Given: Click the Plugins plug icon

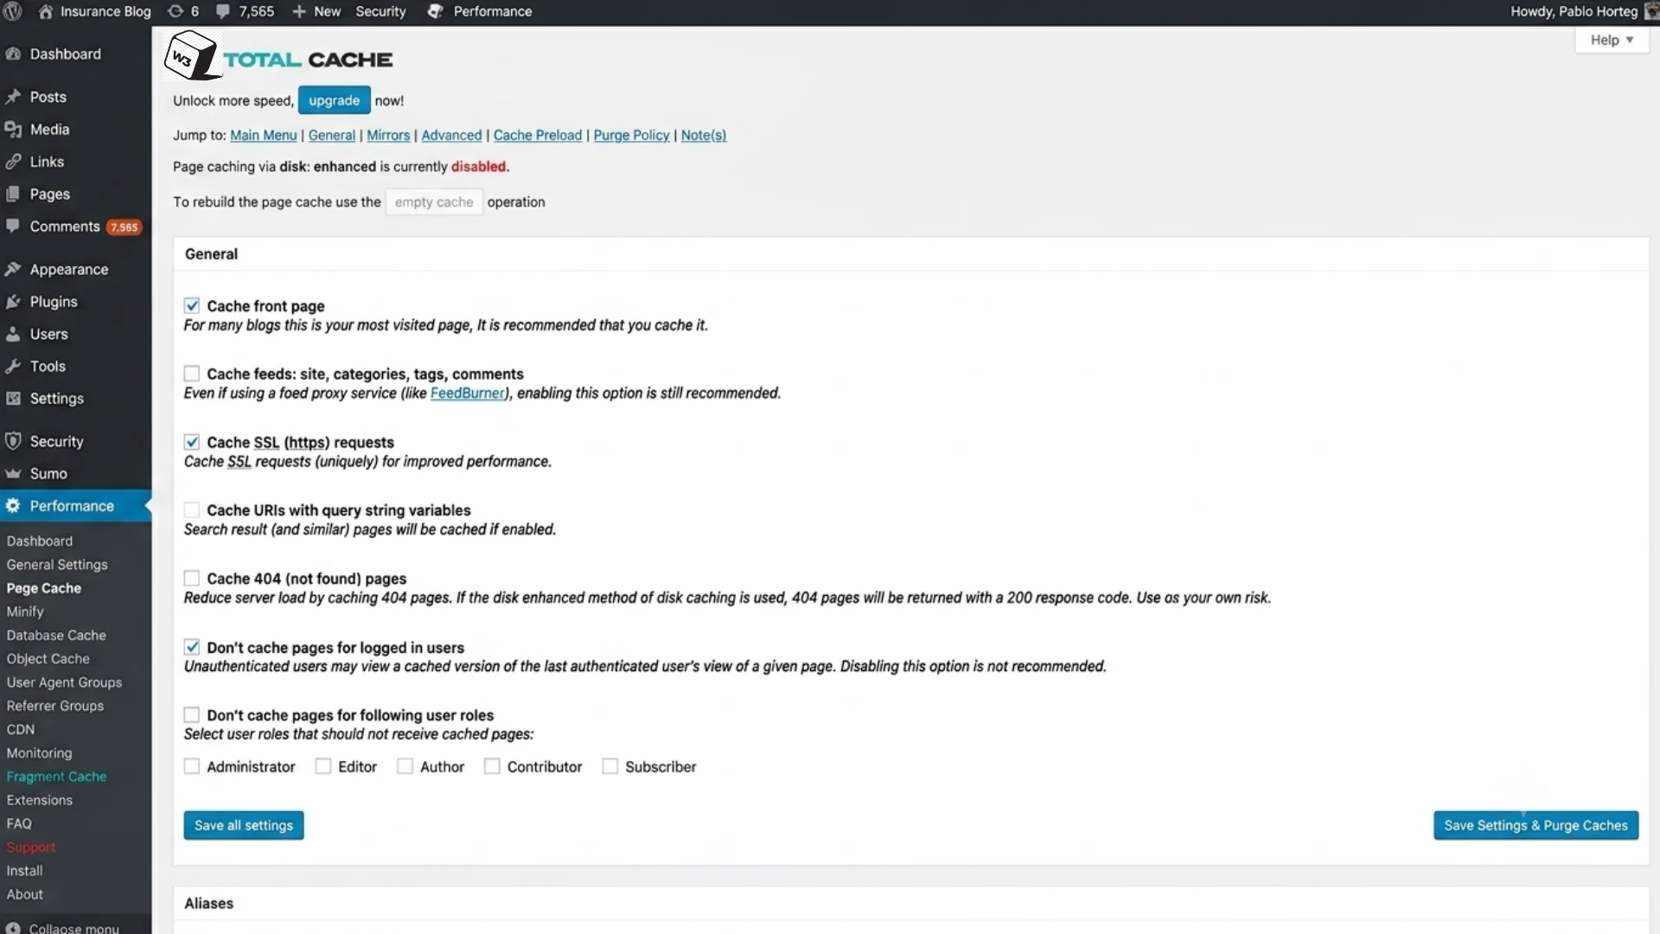Looking at the screenshot, I should (x=13, y=302).
